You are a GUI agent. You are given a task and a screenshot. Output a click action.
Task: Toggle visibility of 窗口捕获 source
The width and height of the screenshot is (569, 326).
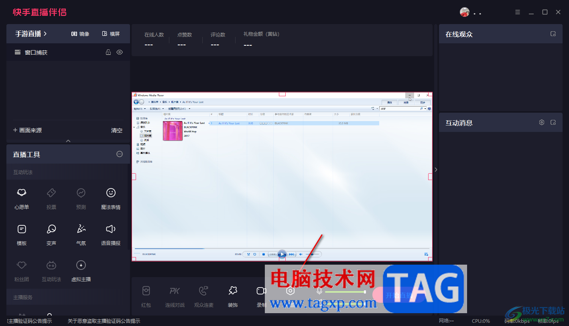[x=120, y=52]
